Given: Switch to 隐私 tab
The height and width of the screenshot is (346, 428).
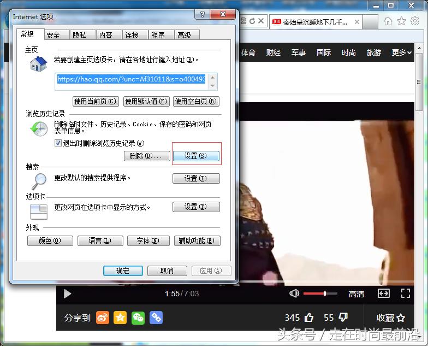Looking at the screenshot, I should pos(83,35).
